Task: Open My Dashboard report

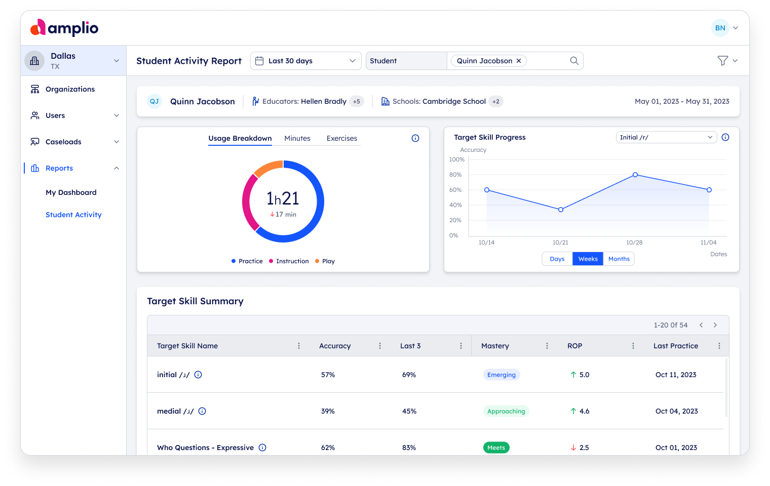Action: click(71, 192)
